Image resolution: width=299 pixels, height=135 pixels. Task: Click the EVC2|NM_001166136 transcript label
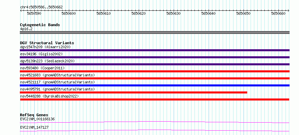click(x=37, y=119)
